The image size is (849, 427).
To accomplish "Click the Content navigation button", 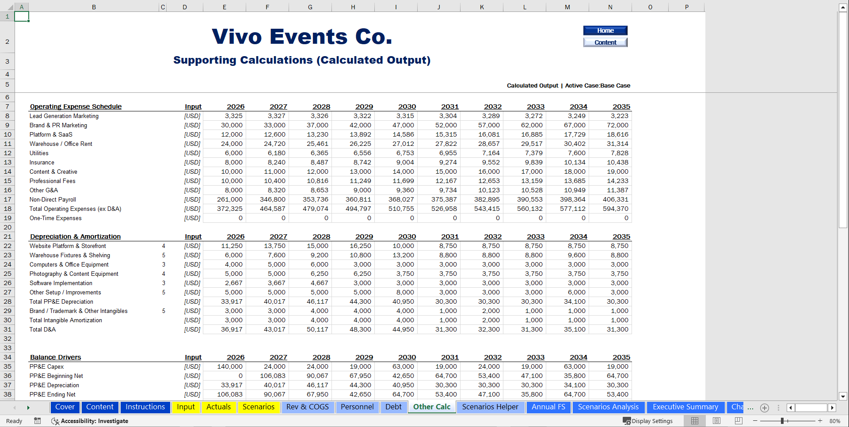I will click(605, 42).
